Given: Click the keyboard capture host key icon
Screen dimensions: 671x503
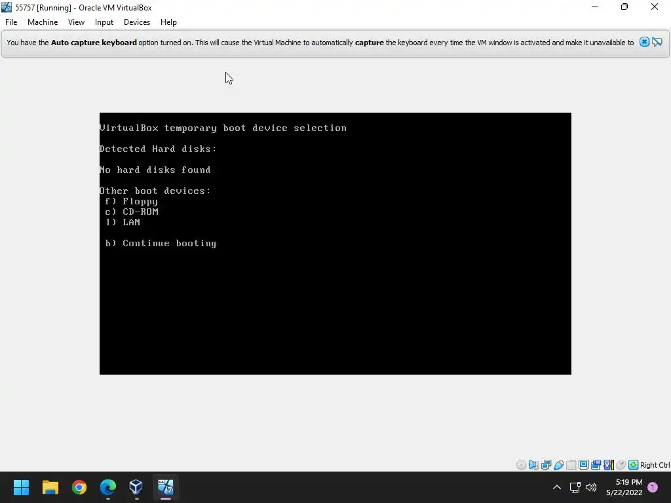Looking at the screenshot, I should pos(634,465).
